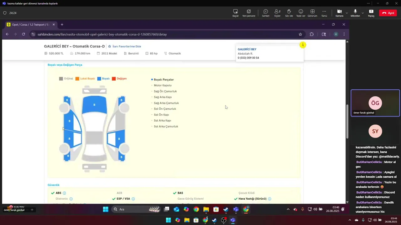Open Hava Yastığı (Sürücü) info icon

(270, 199)
